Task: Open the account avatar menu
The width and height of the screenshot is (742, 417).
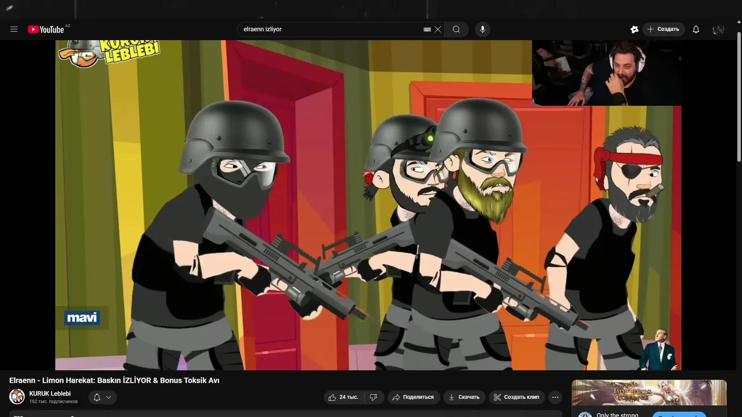Action: [x=719, y=30]
